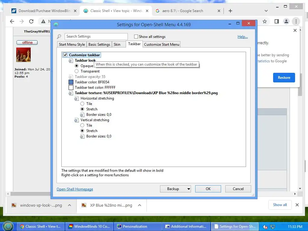Click the Cancel button
308x231 pixels.
point(238,189)
